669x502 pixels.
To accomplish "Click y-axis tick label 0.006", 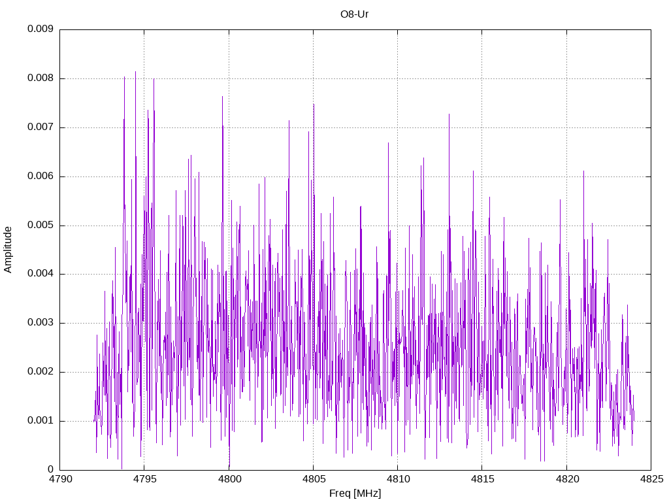I will pos(41,176).
